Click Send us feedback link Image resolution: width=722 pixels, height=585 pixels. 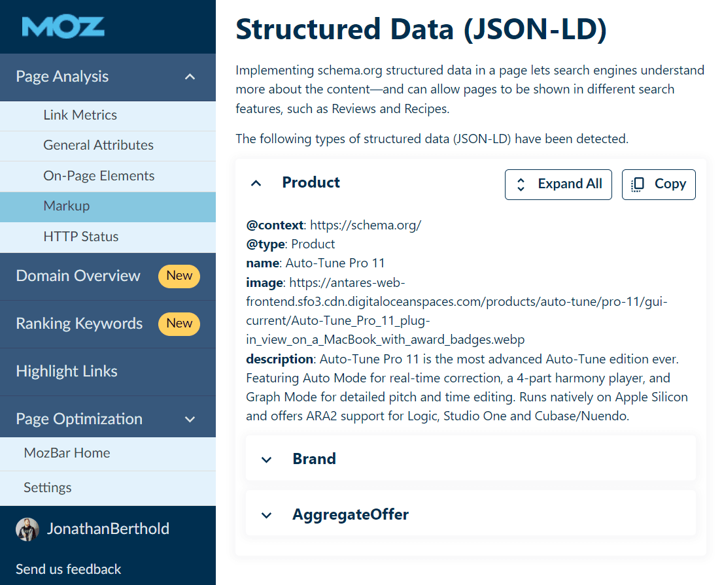[69, 569]
